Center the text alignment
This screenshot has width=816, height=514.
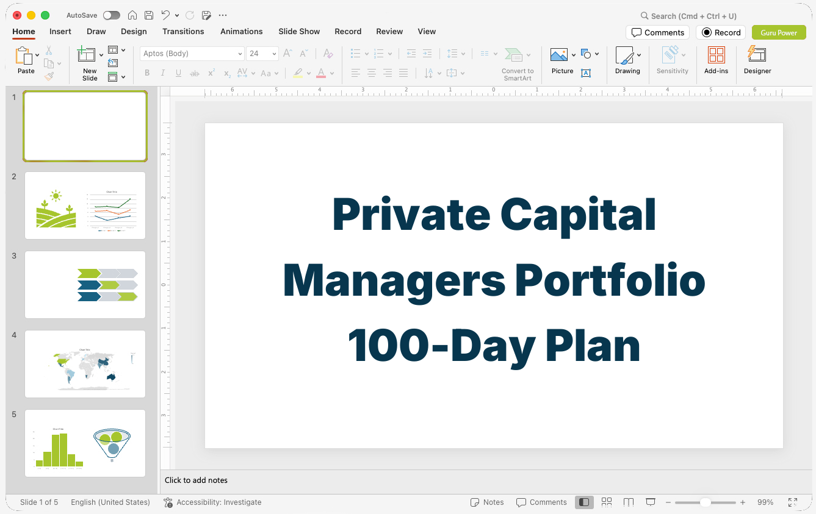371,73
